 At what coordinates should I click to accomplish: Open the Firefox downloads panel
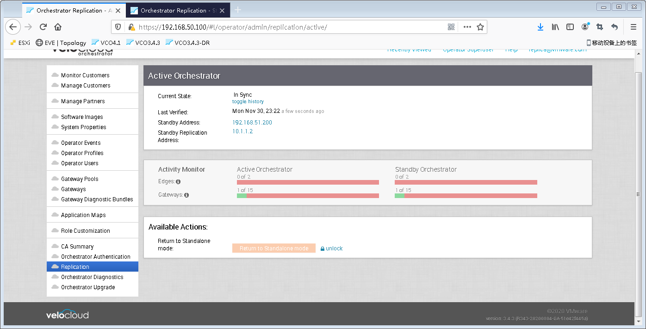(x=540, y=27)
